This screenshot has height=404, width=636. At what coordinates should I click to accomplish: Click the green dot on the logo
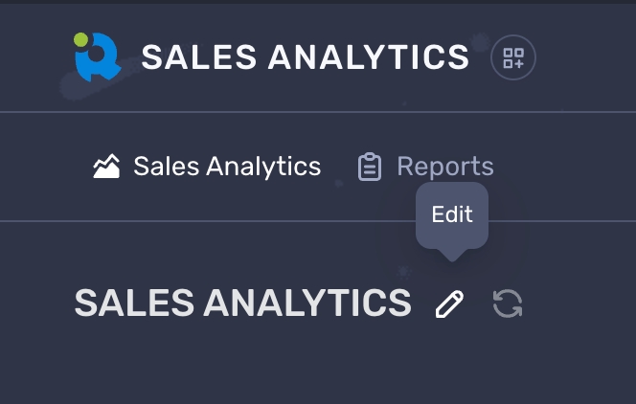tap(80, 40)
